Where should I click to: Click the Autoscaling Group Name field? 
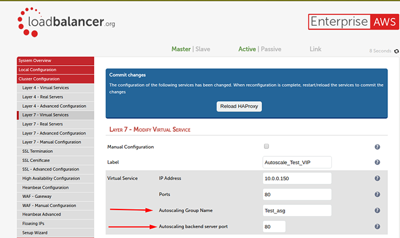pos(297,211)
